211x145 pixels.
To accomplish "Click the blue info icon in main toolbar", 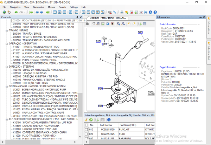I will (x=151, y=12).
